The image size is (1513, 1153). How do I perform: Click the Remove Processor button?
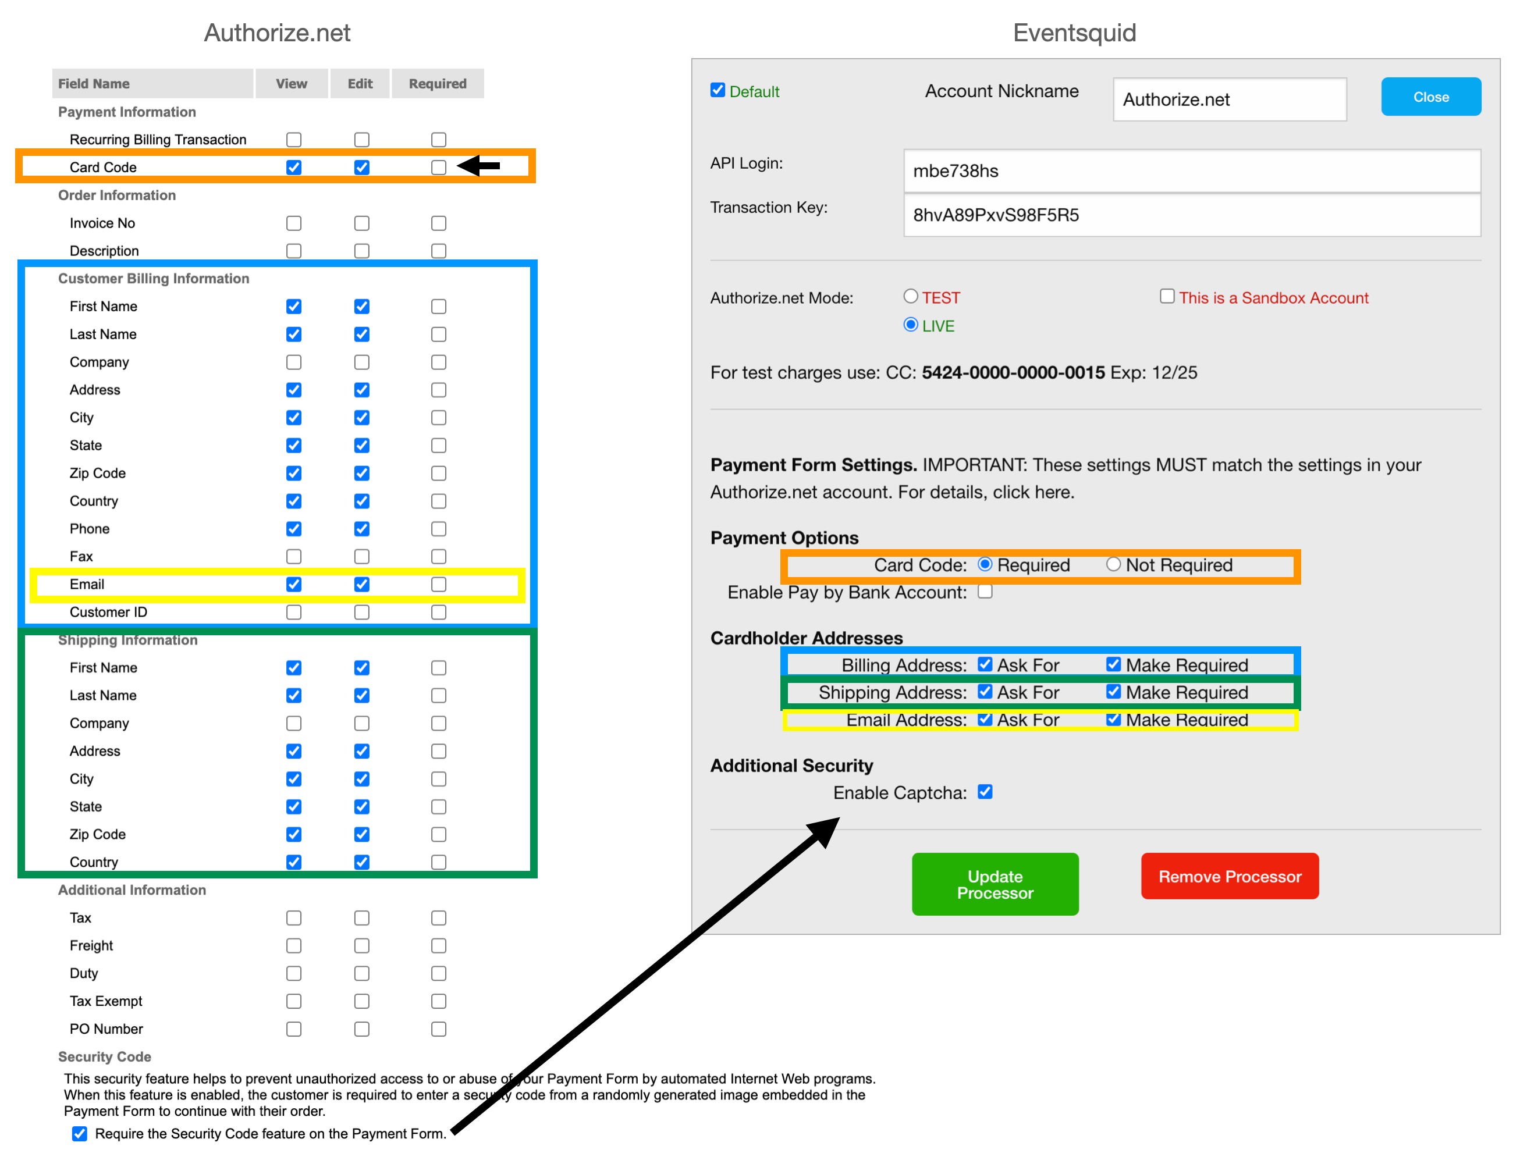[1230, 876]
